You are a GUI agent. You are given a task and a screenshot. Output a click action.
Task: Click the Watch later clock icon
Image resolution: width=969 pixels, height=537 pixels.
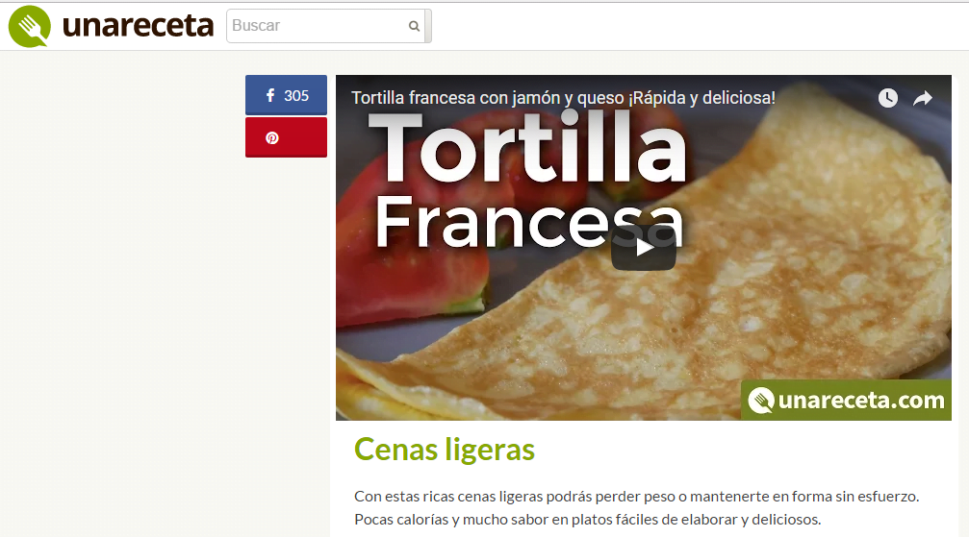pyautogui.click(x=888, y=98)
